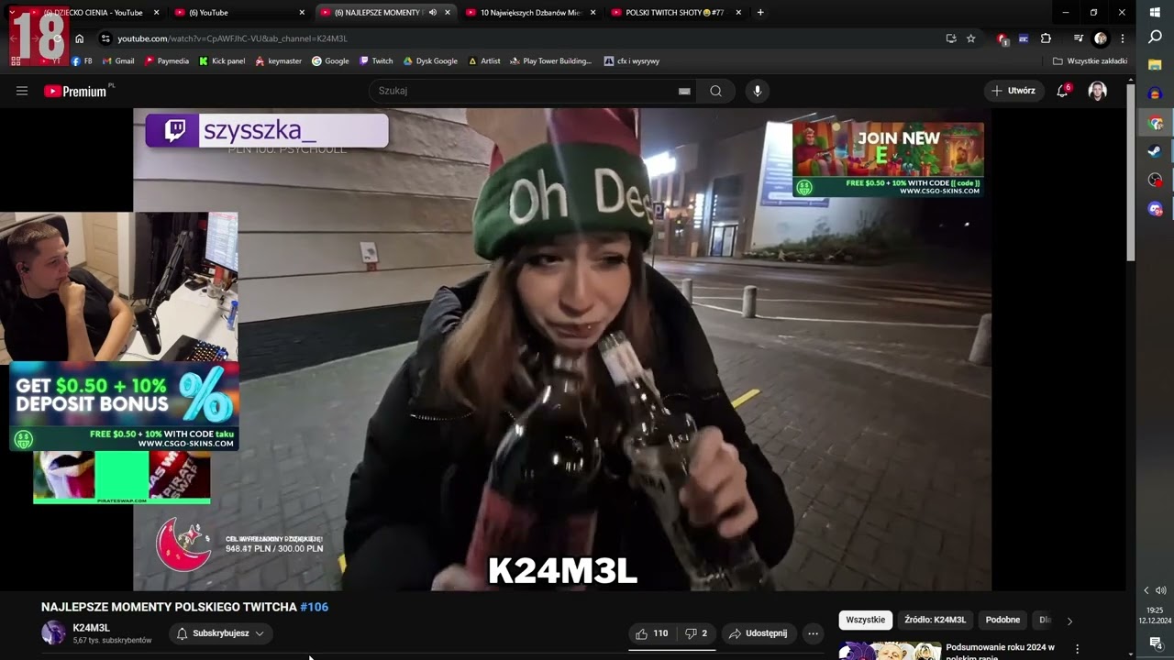Mute the NAJLEPSZE MOMENTY tab audio
The width and height of the screenshot is (1174, 660).
433,13
